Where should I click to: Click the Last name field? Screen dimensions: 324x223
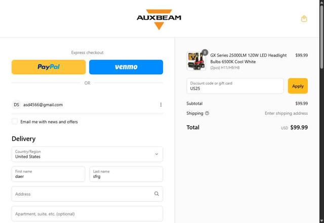pyautogui.click(x=126, y=174)
